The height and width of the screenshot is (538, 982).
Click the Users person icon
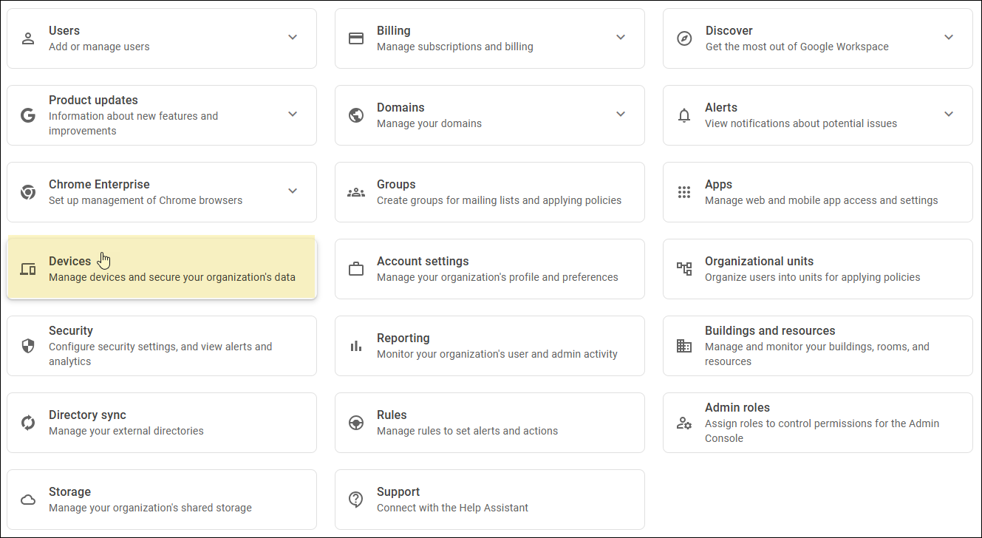point(28,38)
